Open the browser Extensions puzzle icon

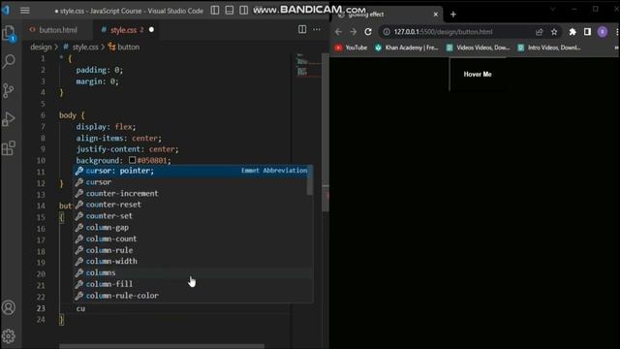573,32
